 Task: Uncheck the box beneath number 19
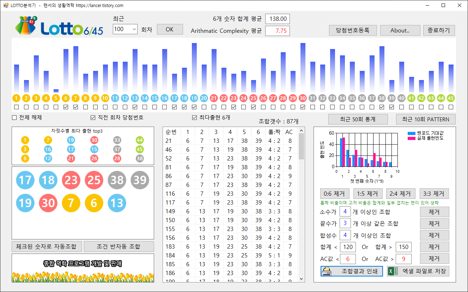[194, 107]
